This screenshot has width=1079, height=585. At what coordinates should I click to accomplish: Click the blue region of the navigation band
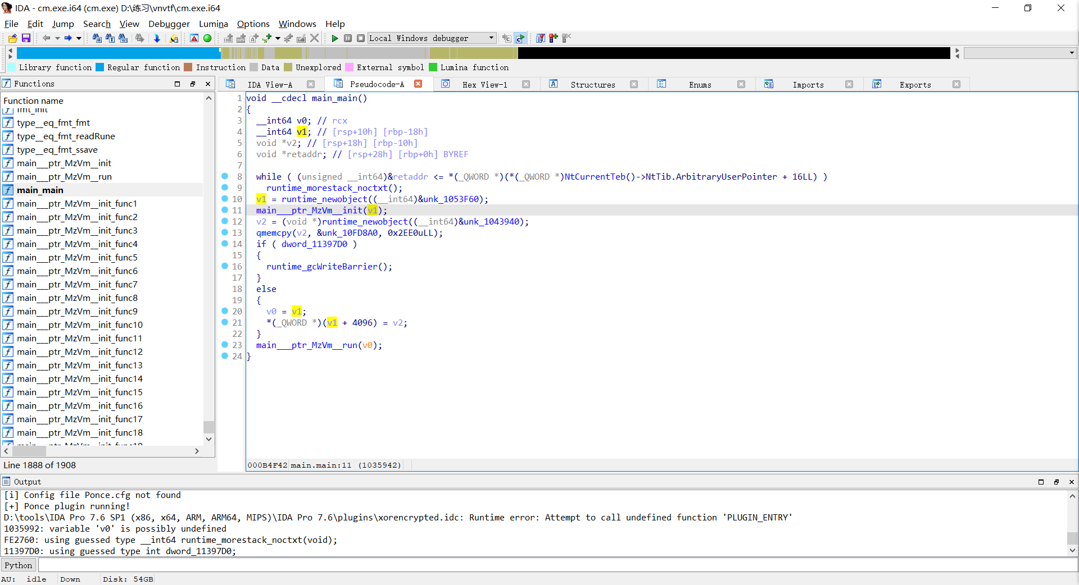(118, 53)
